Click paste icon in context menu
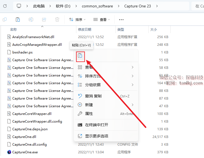 click(x=80, y=56)
